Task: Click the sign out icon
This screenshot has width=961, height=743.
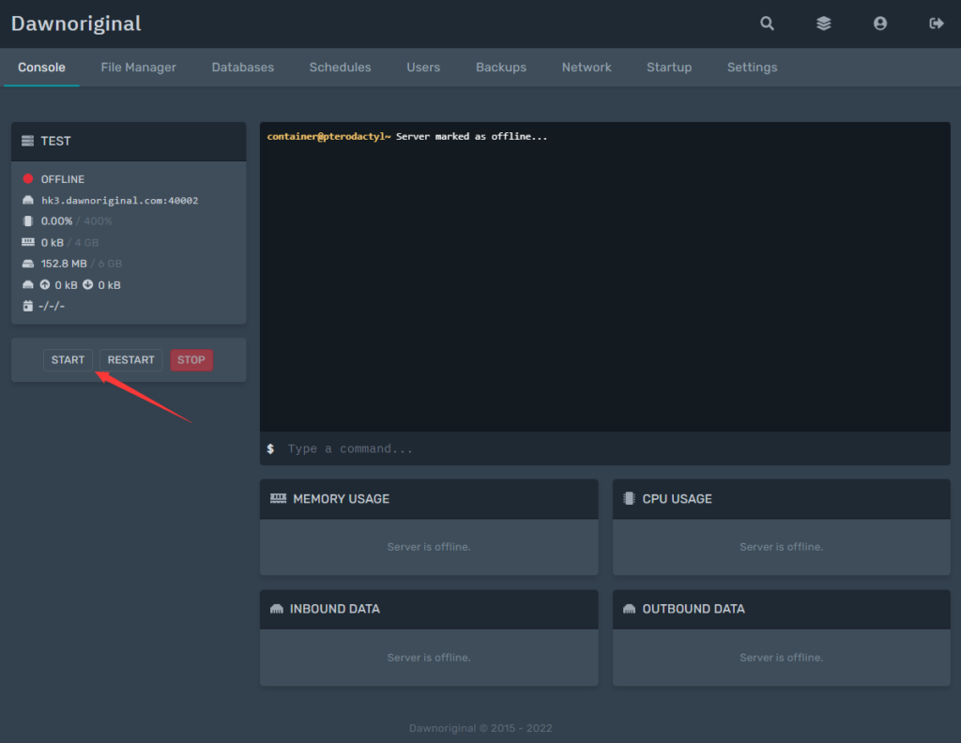Action: click(x=937, y=23)
